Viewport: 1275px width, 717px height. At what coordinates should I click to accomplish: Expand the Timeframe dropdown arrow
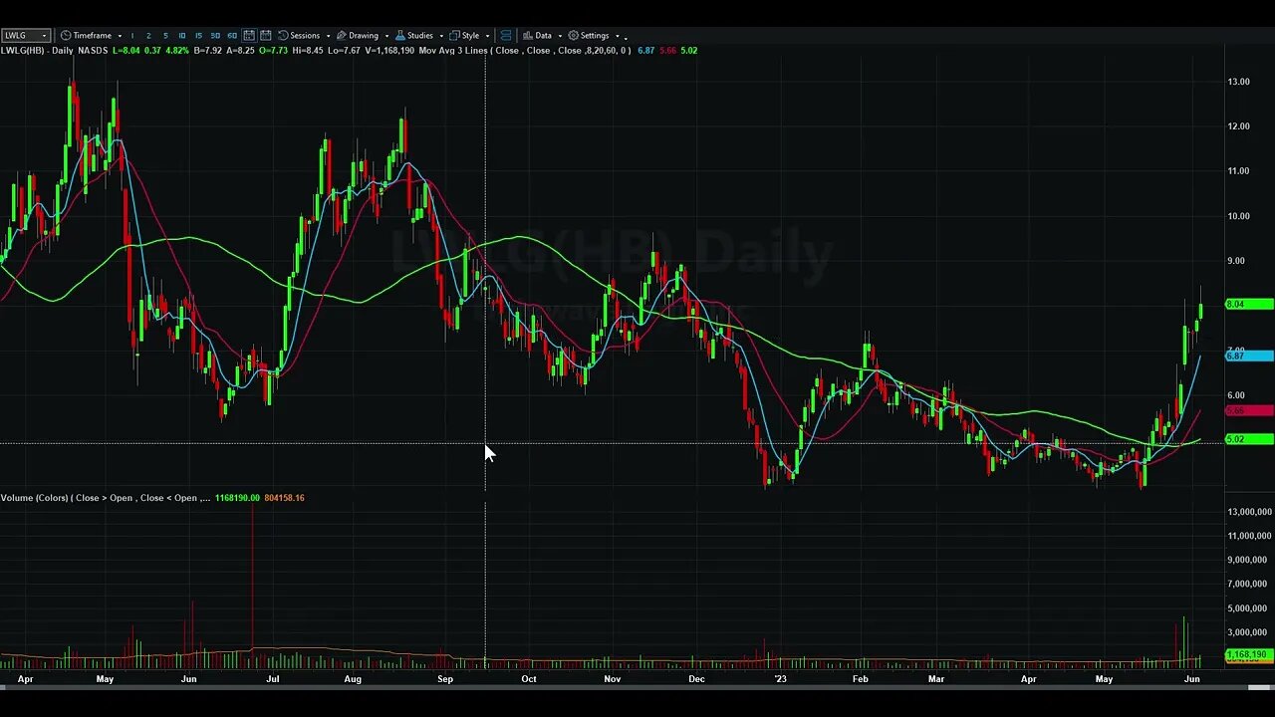120,36
